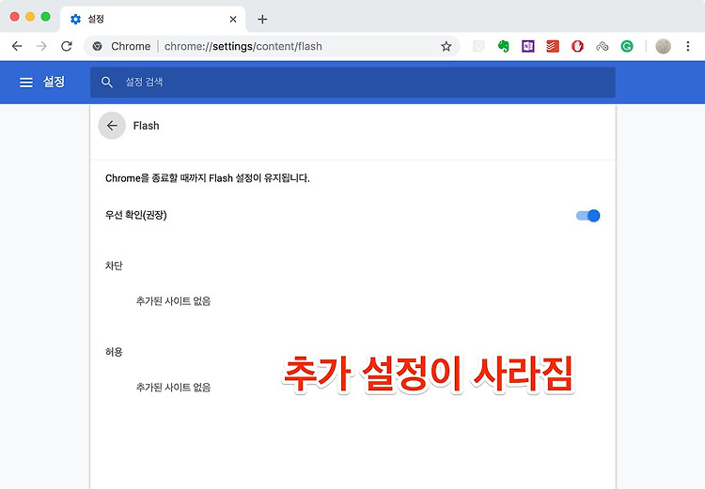
Task: Click 추가된 사이트 없음 under 차단
Action: 173,301
